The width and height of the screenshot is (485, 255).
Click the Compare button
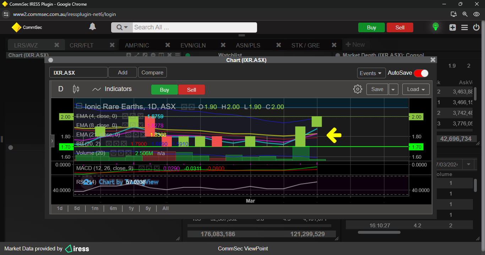tap(152, 72)
